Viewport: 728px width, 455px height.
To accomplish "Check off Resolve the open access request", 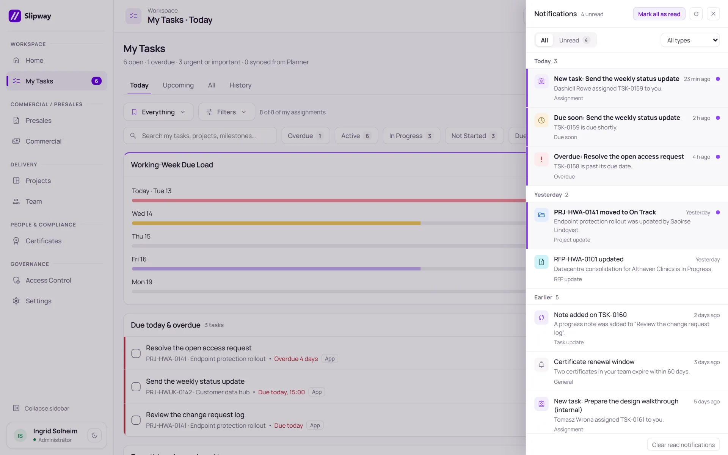I will (136, 353).
